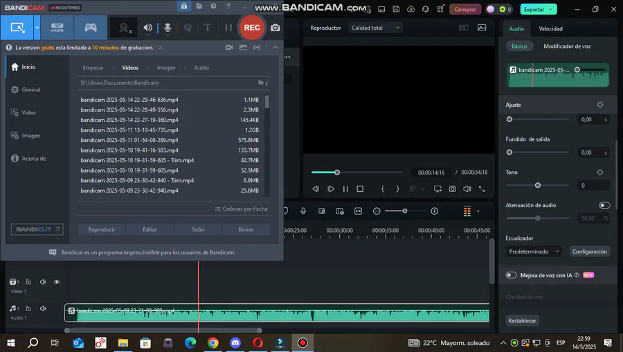Zoom in the timeline with plus
The height and width of the screenshot is (352, 623).
(x=434, y=211)
